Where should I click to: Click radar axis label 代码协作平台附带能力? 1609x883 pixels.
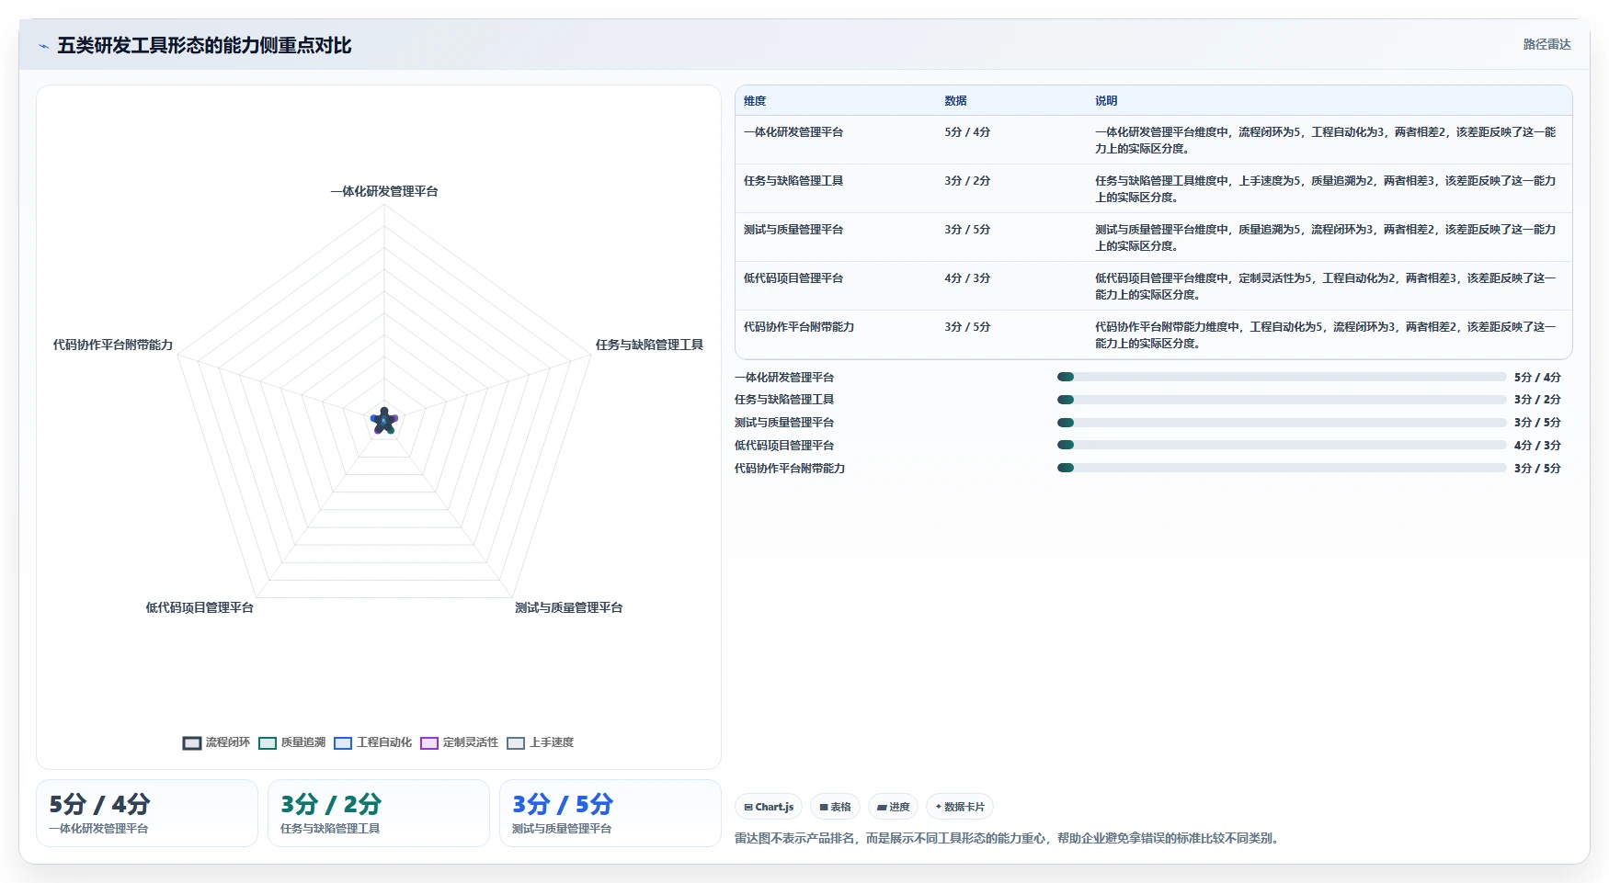[113, 345]
